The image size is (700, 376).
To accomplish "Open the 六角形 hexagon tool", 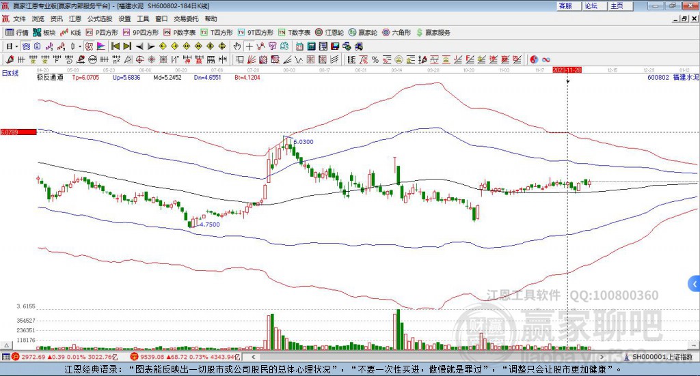I will (x=396, y=33).
